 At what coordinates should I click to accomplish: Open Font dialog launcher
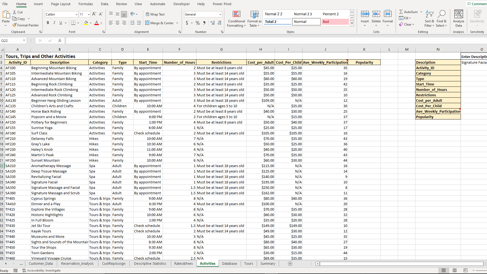coord(104,32)
